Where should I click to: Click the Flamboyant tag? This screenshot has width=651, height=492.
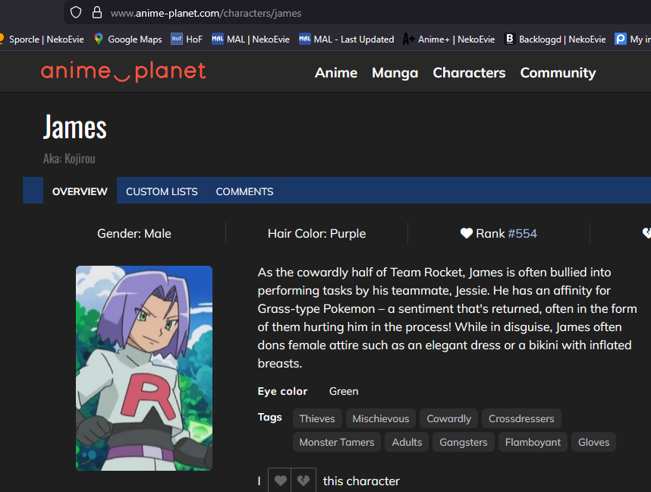(533, 442)
